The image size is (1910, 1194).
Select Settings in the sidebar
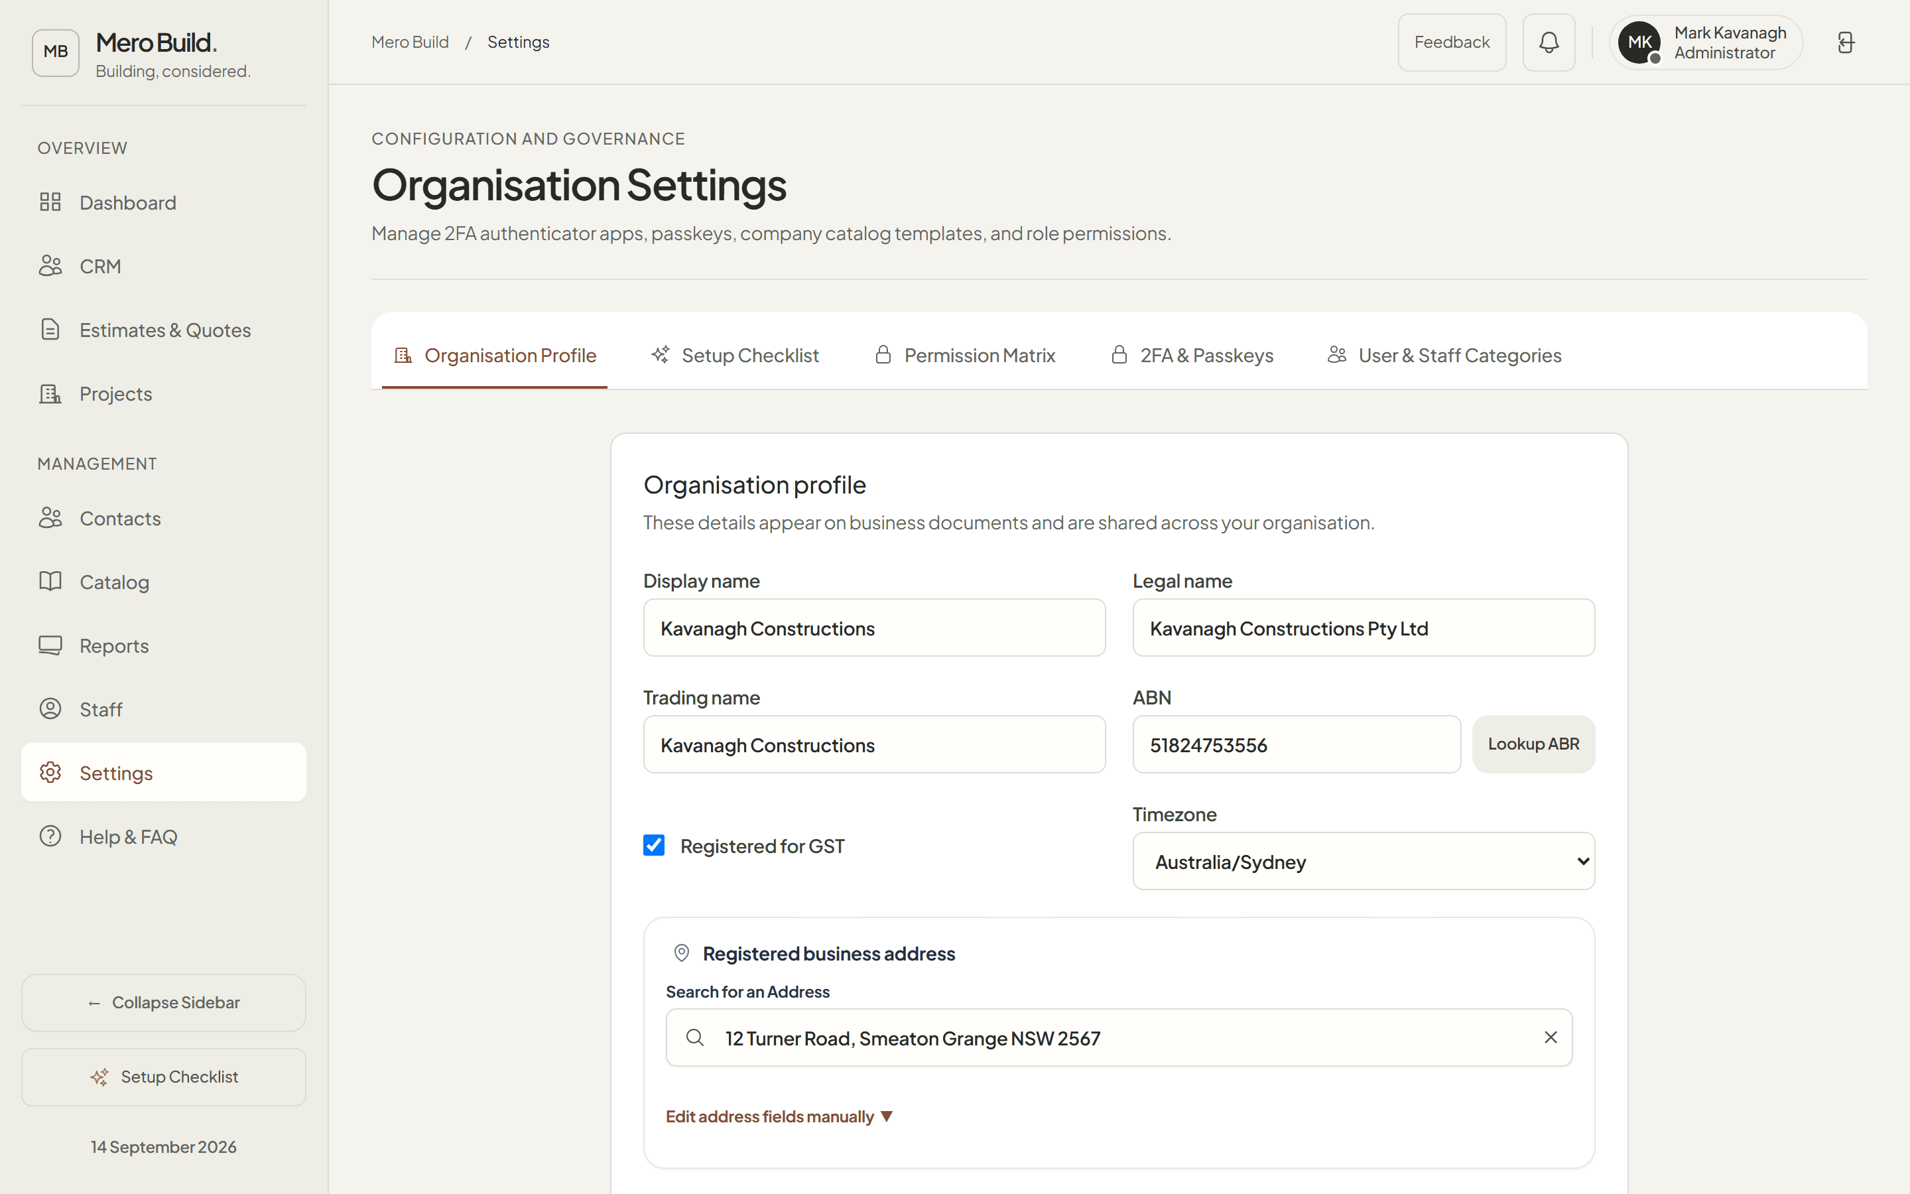(x=163, y=772)
